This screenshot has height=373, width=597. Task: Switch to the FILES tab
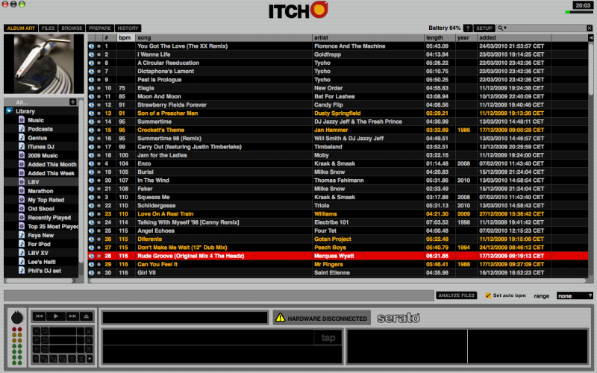(48, 28)
